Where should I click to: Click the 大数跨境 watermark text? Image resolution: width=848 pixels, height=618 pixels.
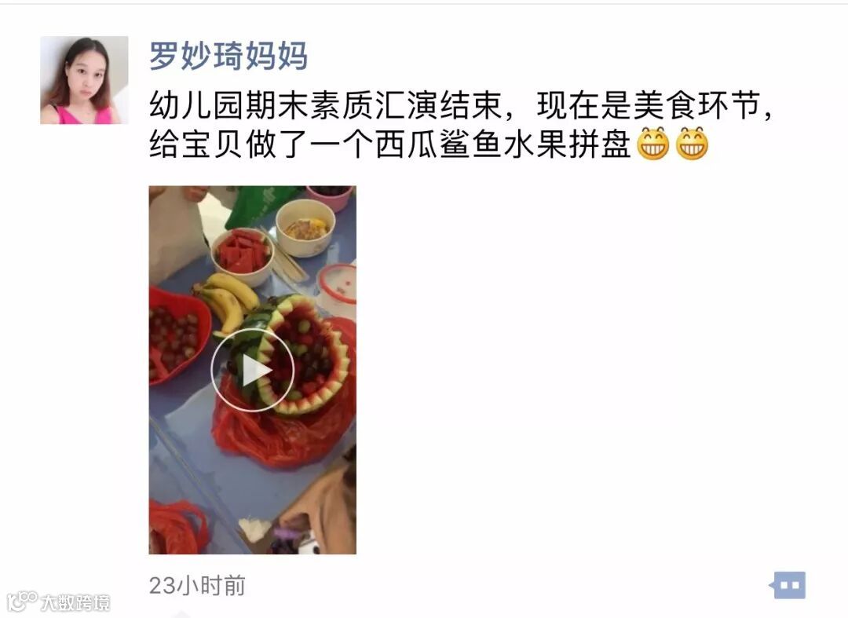coord(75,602)
